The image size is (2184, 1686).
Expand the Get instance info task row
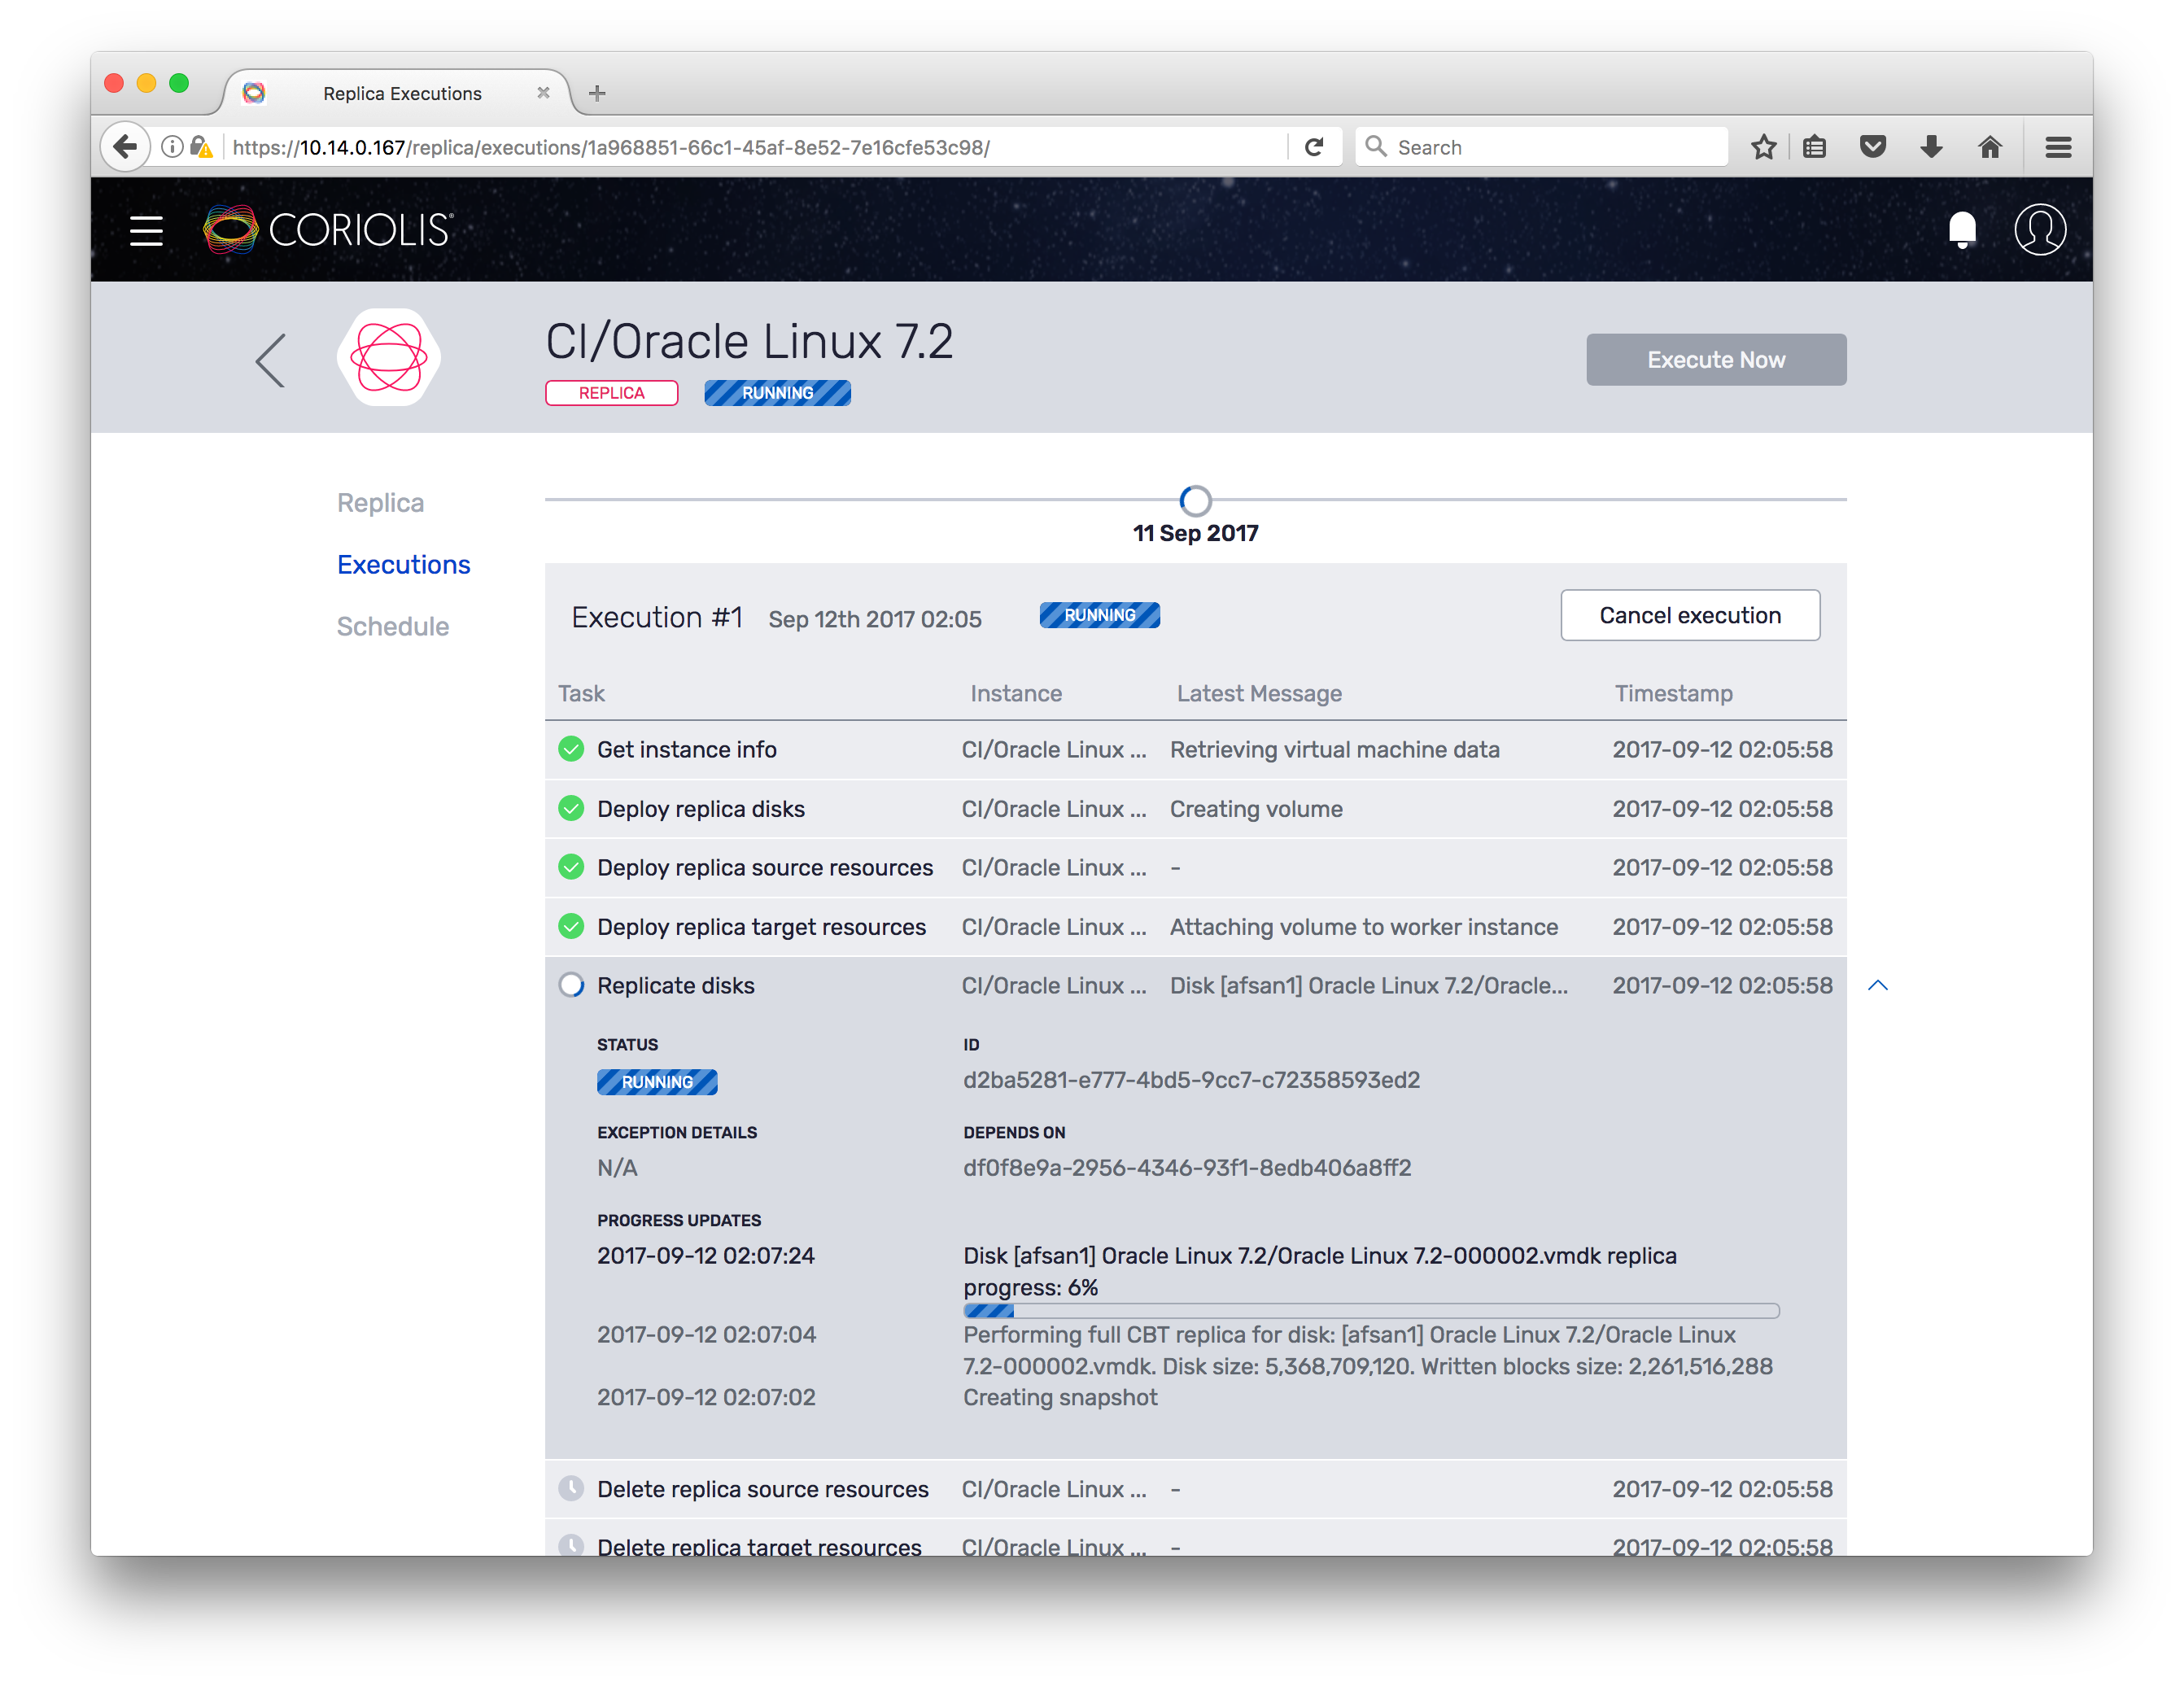pyautogui.click(x=686, y=750)
